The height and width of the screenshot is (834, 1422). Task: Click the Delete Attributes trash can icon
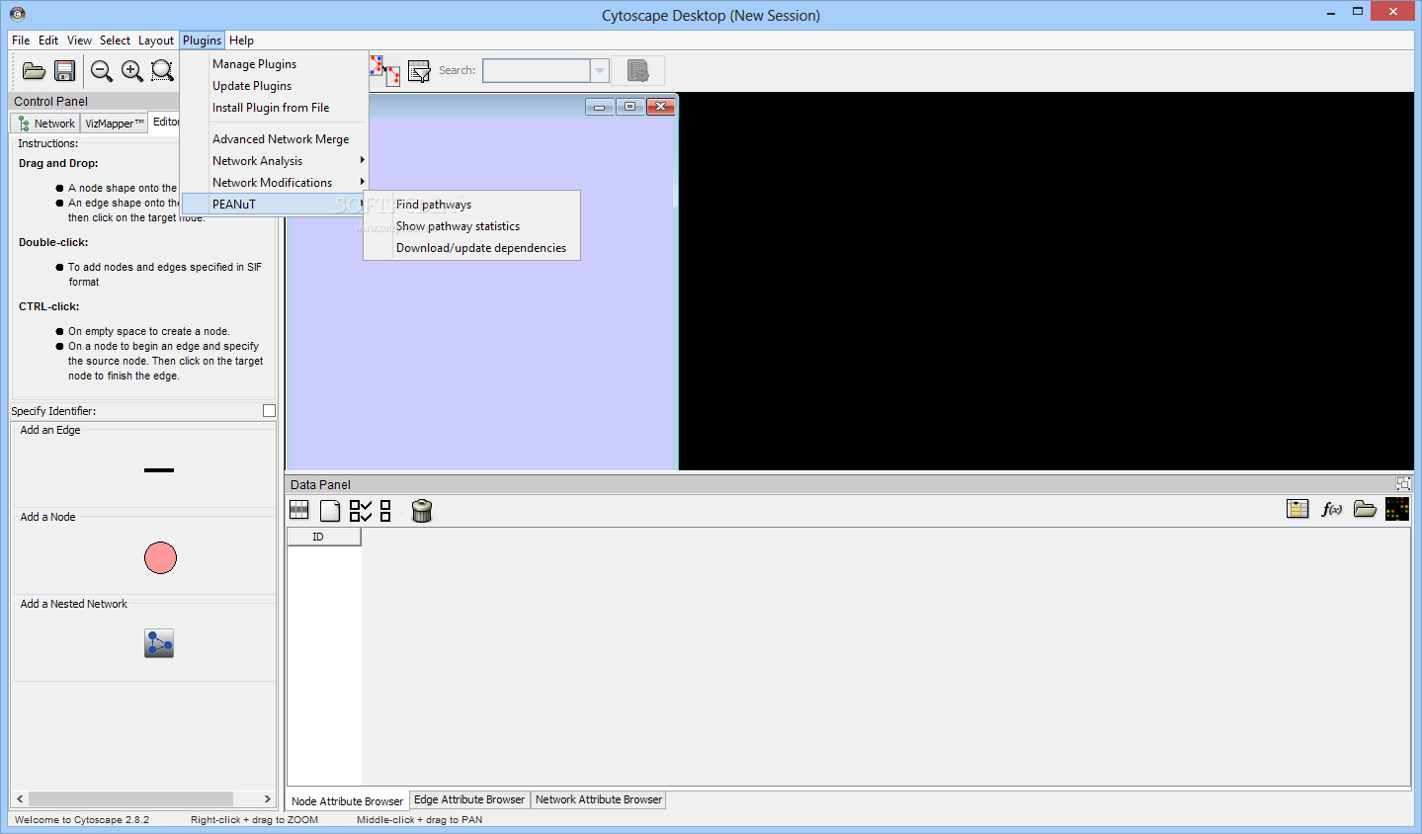(x=422, y=510)
